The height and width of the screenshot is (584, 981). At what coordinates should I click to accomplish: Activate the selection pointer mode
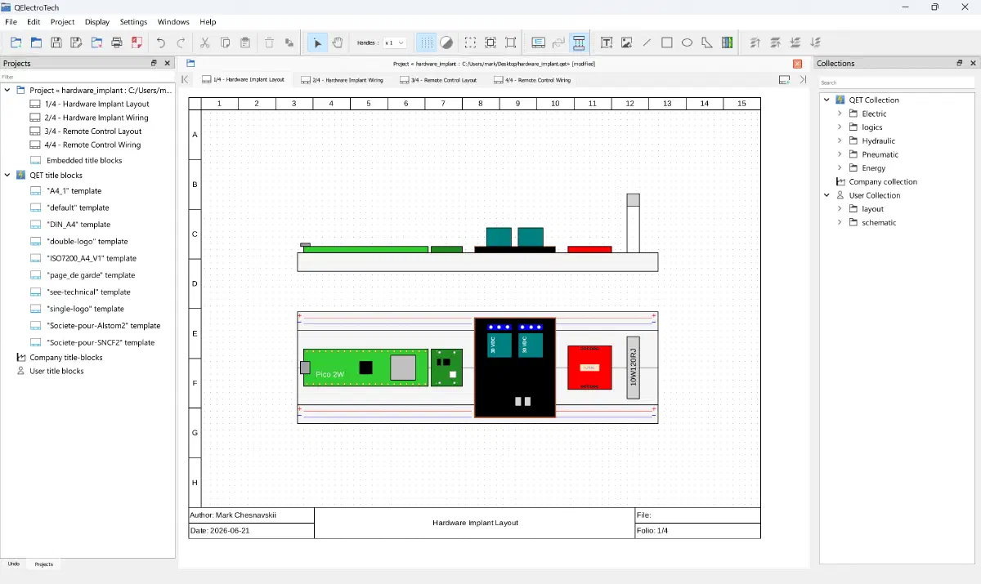(317, 42)
